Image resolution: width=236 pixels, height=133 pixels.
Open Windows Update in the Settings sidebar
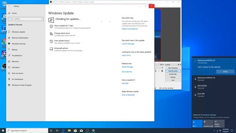pos(18,32)
